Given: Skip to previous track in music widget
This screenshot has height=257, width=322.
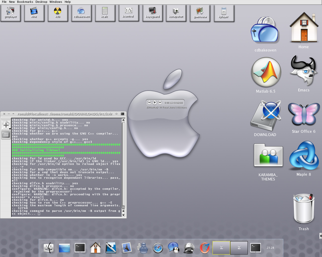Looking at the screenshot, I should (x=149, y=102).
